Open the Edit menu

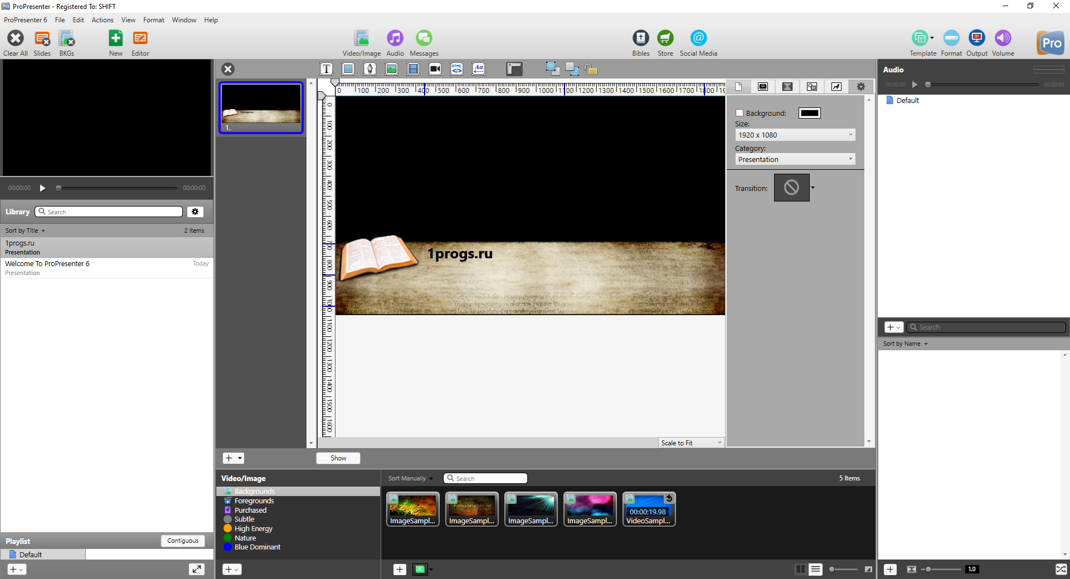[x=79, y=20]
